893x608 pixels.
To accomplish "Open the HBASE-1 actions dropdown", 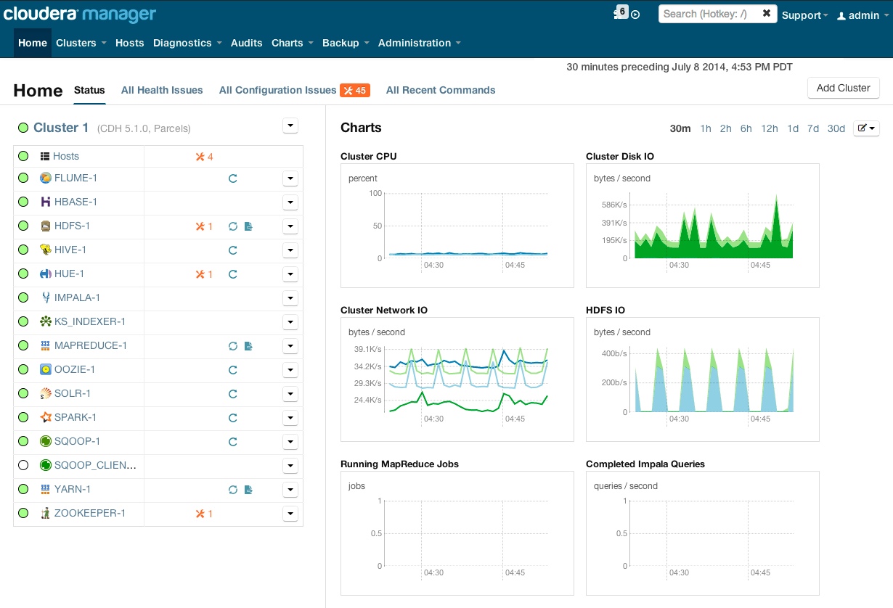I will tap(290, 202).
